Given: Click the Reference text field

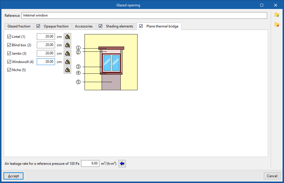Looking at the screenshot, I should point(144,15).
